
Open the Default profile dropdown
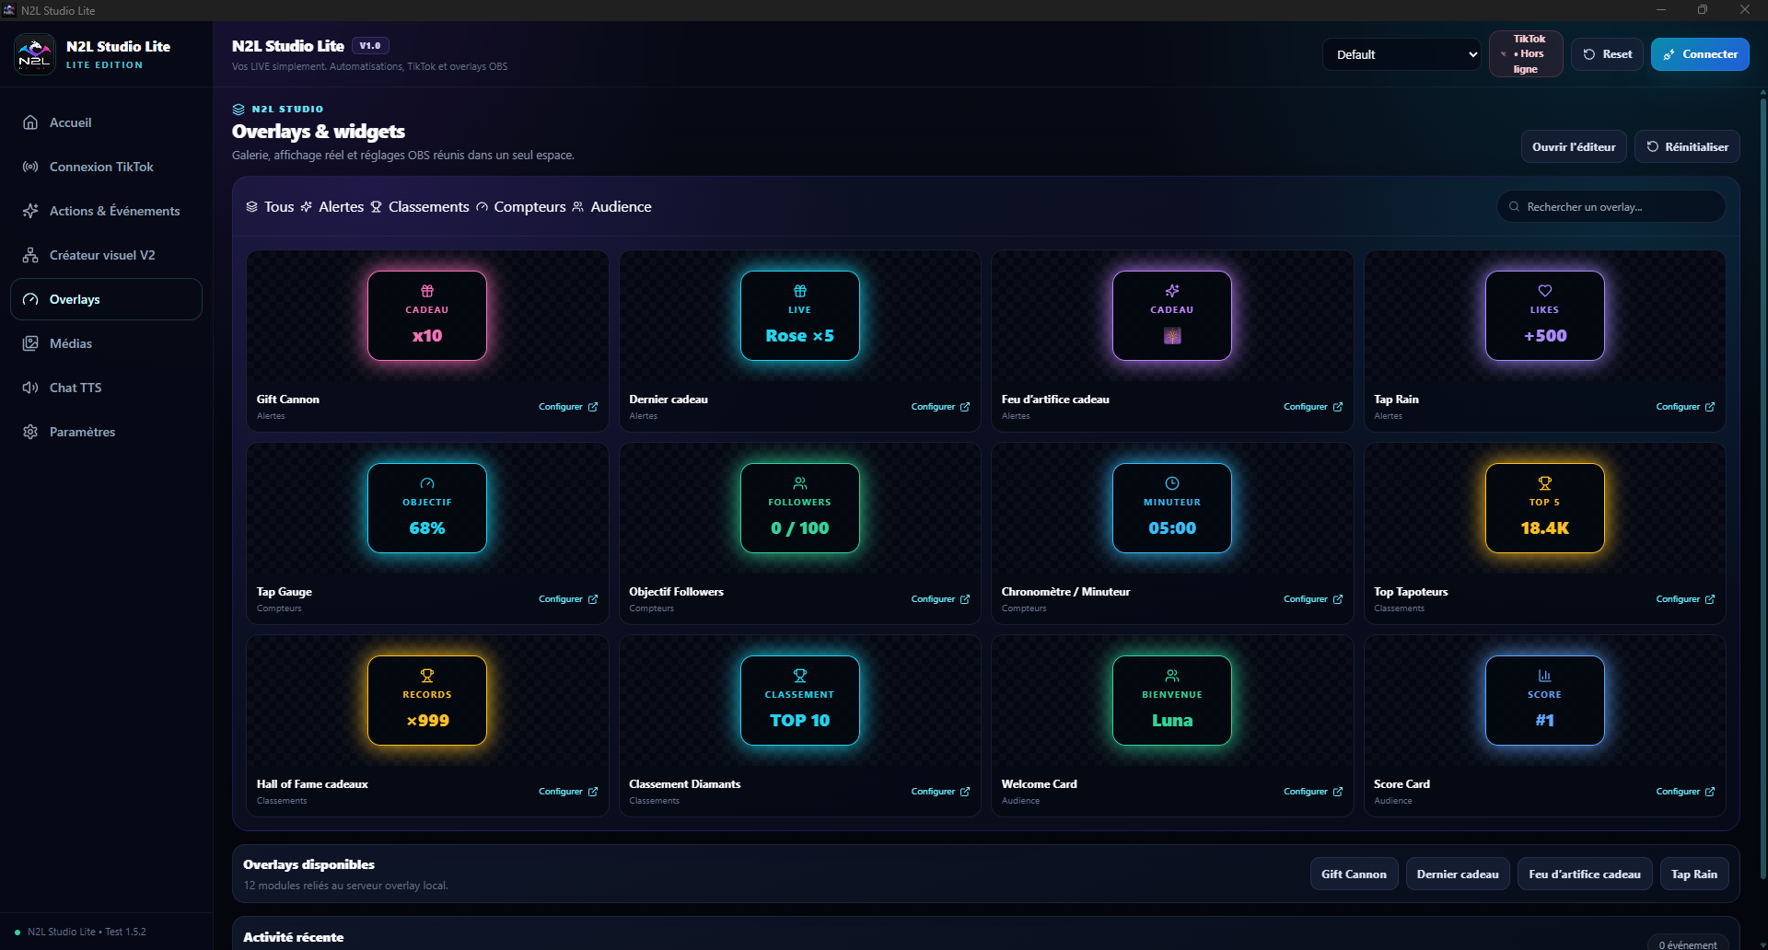(x=1402, y=54)
